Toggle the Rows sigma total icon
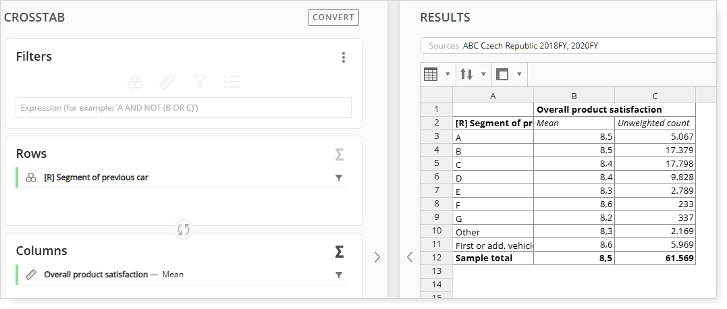 coord(340,154)
